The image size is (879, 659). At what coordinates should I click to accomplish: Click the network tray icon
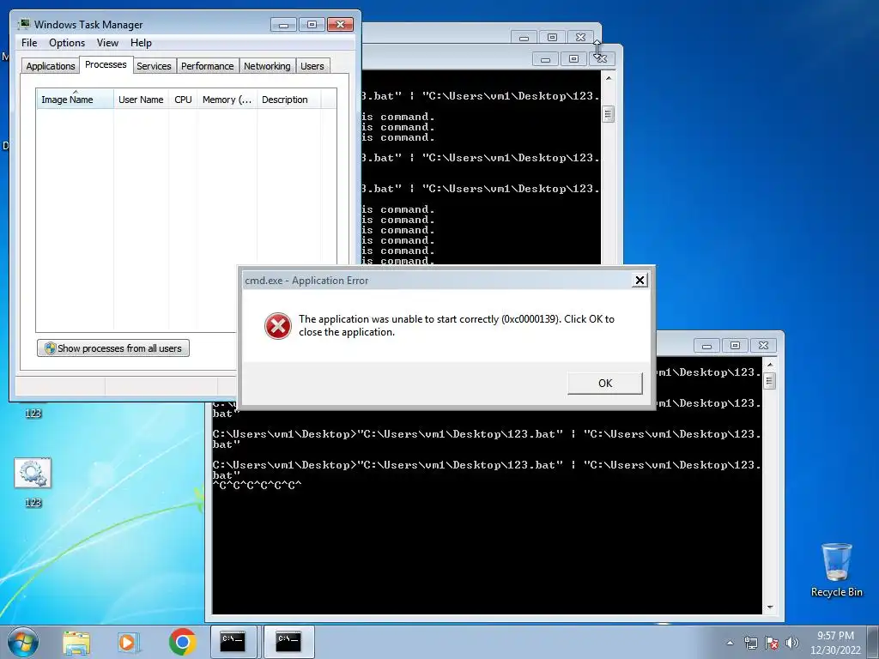750,643
